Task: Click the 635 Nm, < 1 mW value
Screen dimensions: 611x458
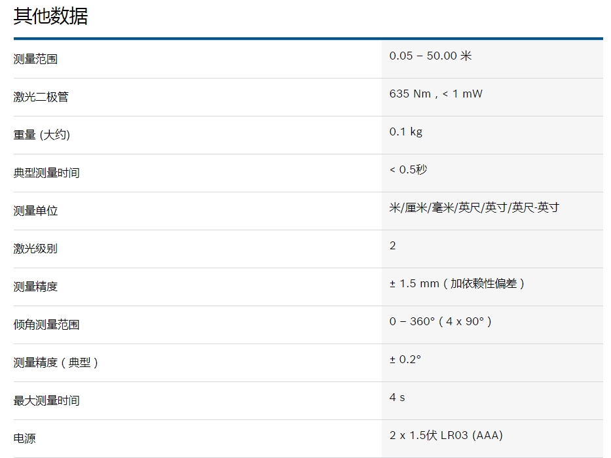Action: tap(435, 94)
